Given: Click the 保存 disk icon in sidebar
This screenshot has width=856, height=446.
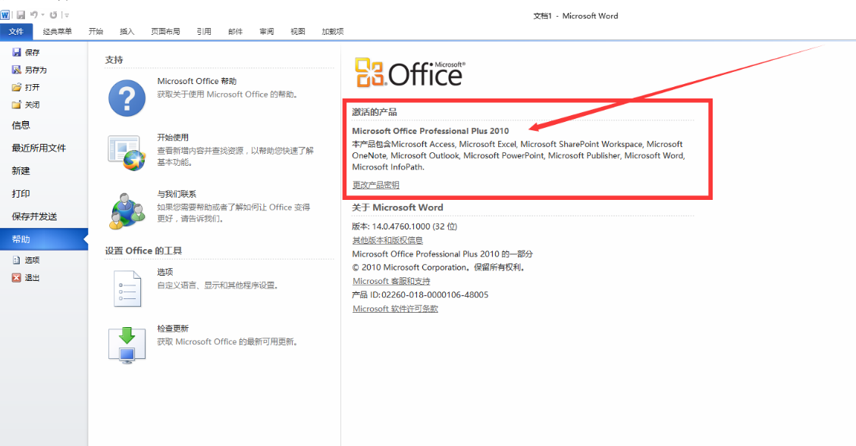Looking at the screenshot, I should pos(17,52).
